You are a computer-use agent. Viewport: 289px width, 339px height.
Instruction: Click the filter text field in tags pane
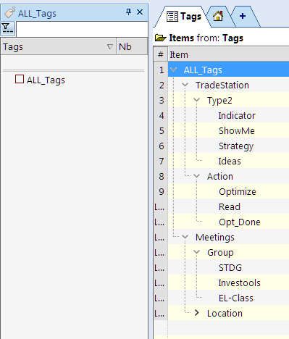[x=82, y=29]
